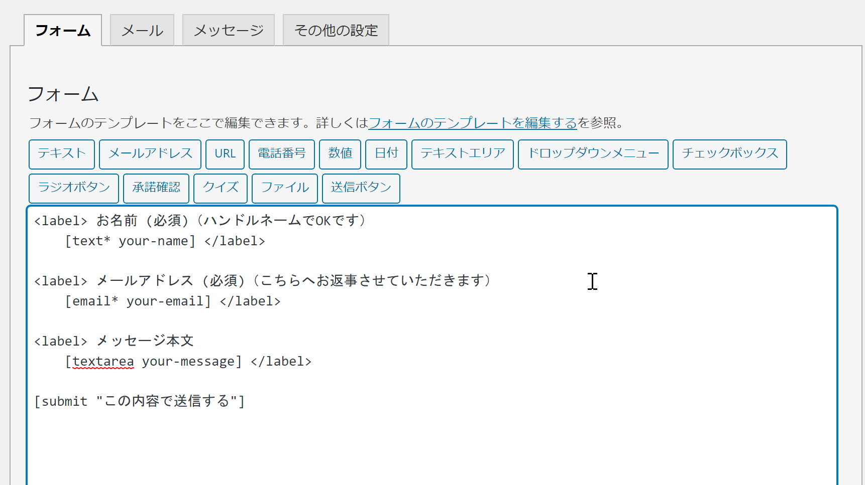Insert a 承諾確認 tag
Image resolution: width=865 pixels, height=485 pixels.
tap(156, 188)
